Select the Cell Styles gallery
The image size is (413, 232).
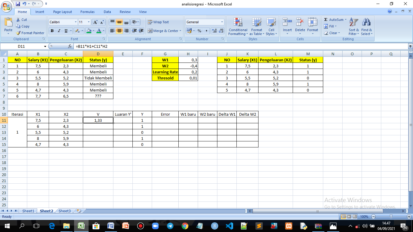coord(271,27)
